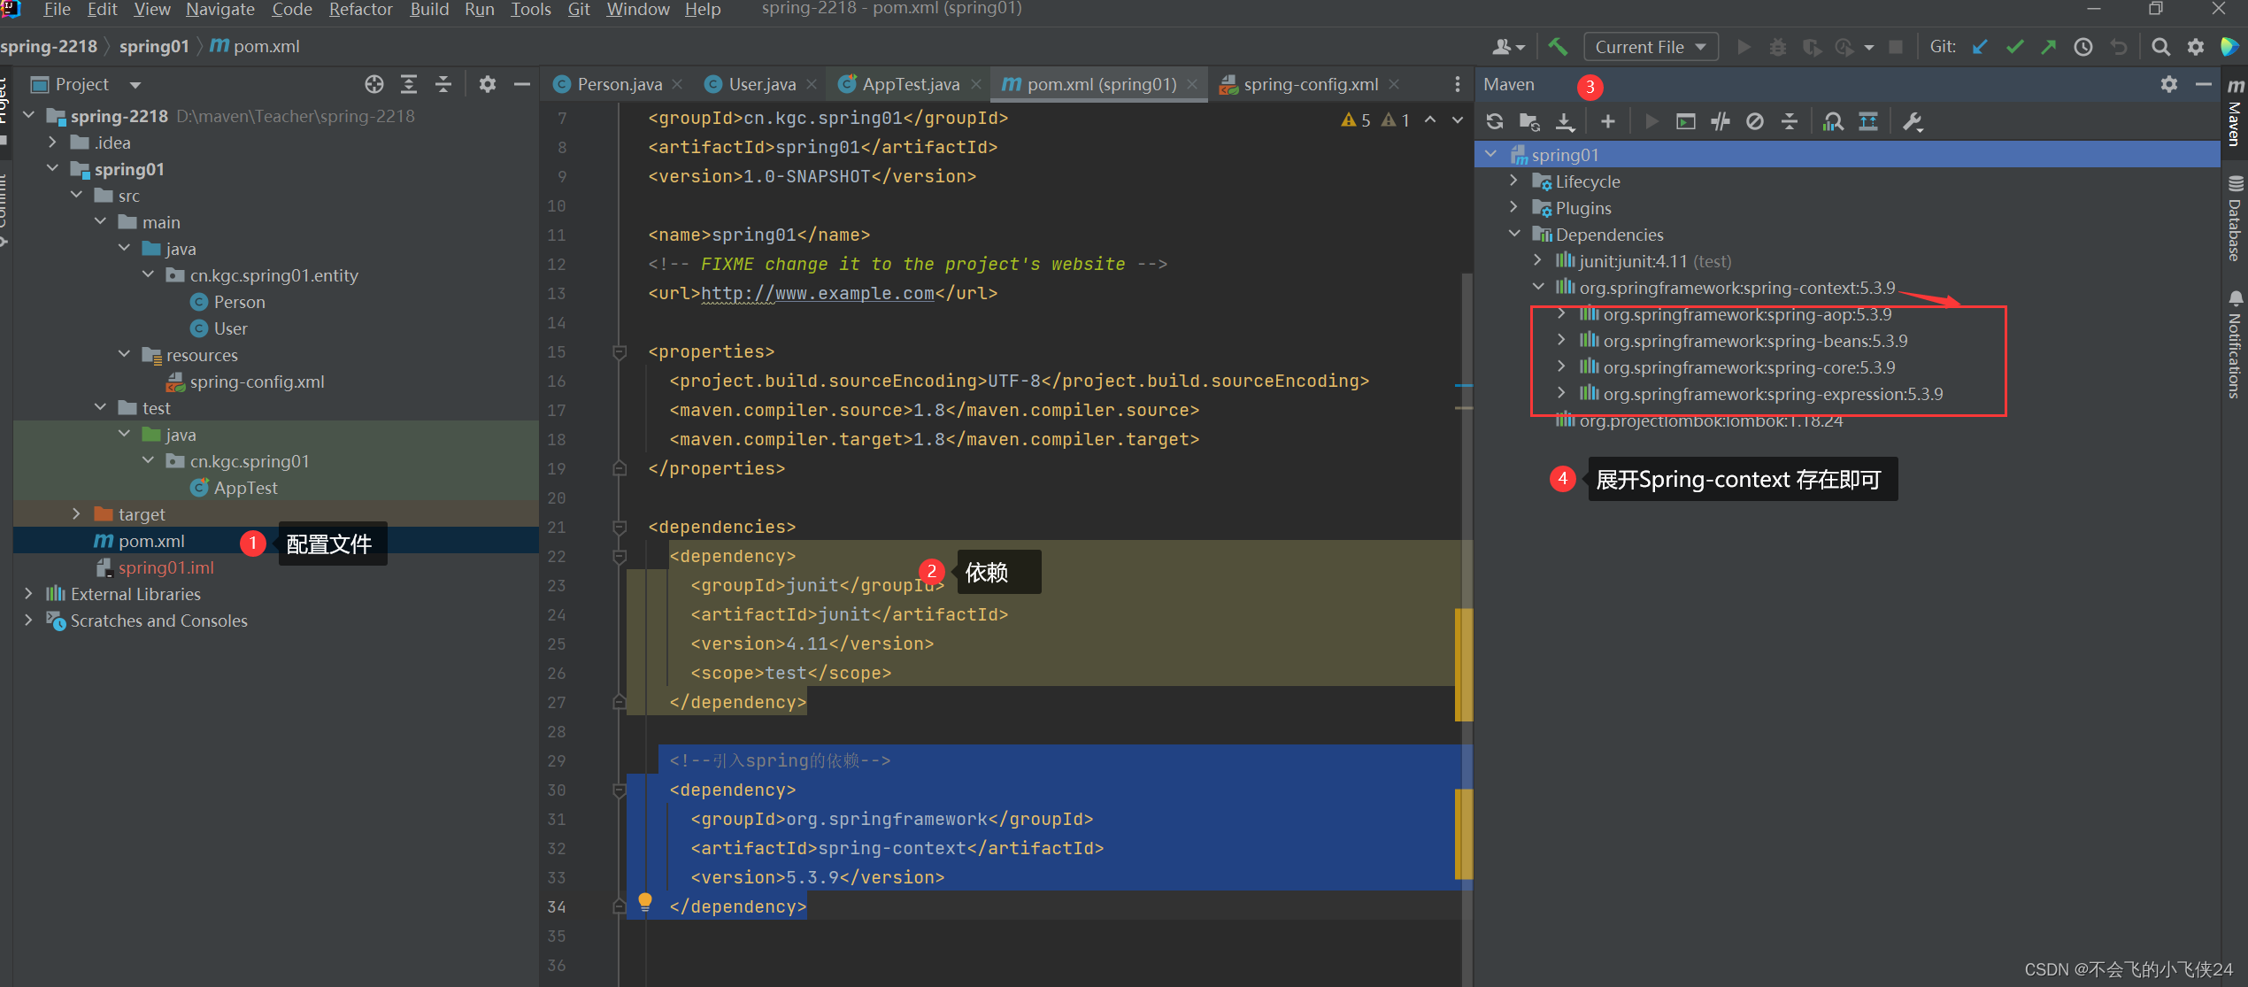The width and height of the screenshot is (2248, 987).
Task: Reload All Maven Projects icon
Action: [x=1495, y=121]
